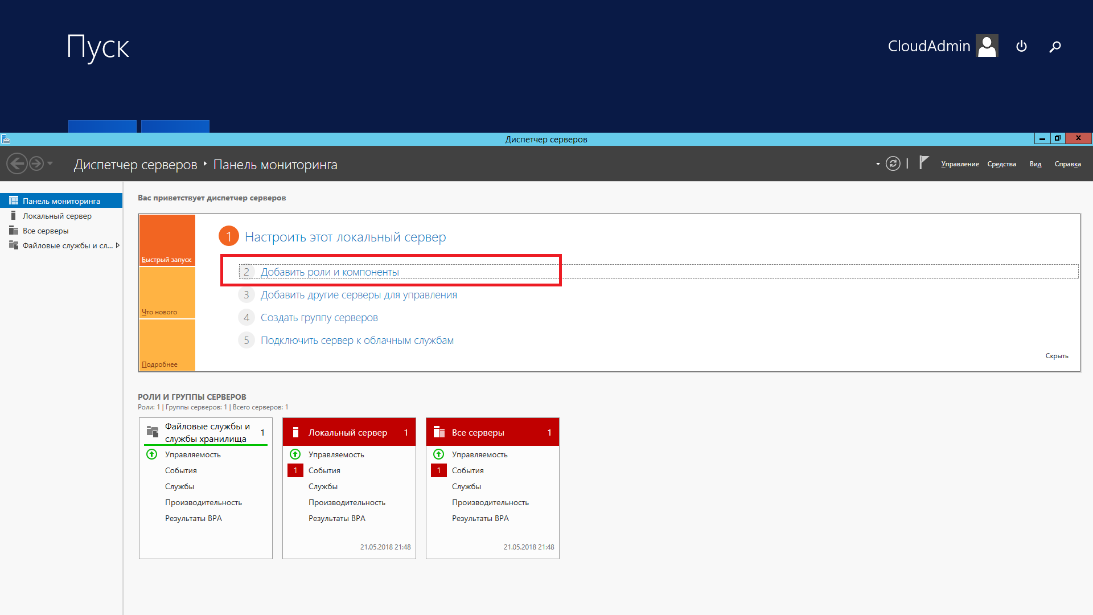1093x615 pixels.
Task: Open dropdown arrow beside refresh icon
Action: [x=878, y=164]
